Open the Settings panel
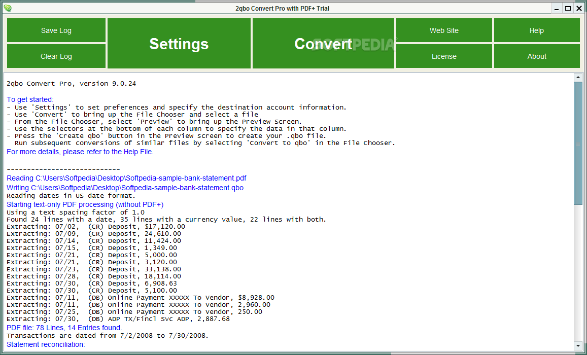This screenshot has height=355, width=587. point(179,44)
